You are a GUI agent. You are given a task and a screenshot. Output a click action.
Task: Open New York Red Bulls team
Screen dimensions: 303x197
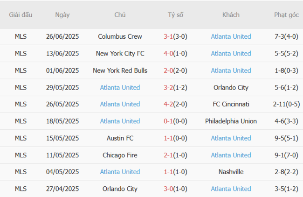tap(120, 70)
